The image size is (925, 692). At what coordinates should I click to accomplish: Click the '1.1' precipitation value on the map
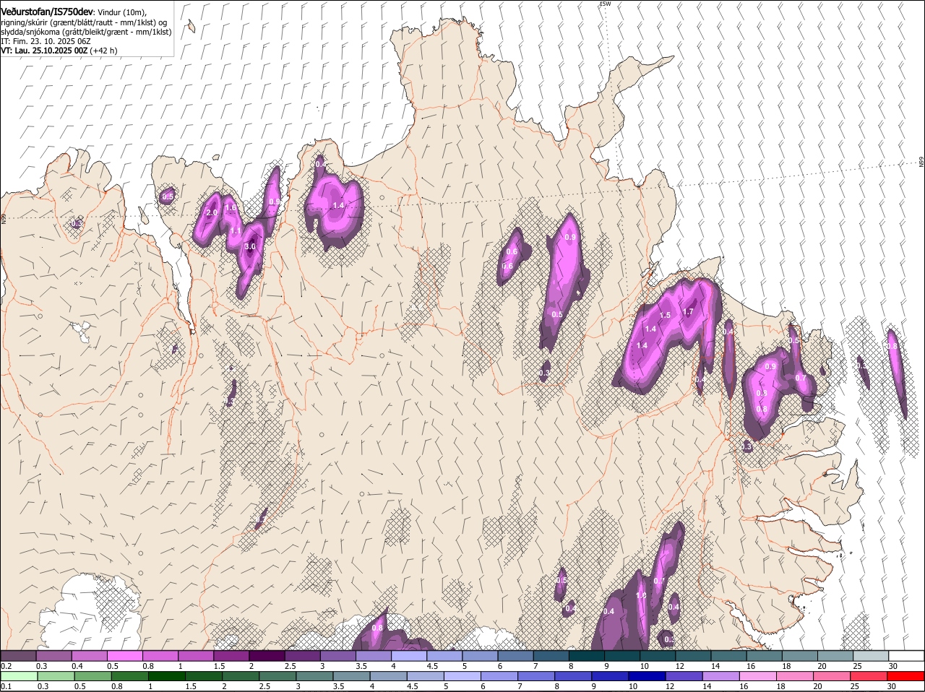pos(236,231)
